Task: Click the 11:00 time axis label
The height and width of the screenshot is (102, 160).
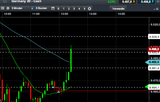Action: click(36, 14)
